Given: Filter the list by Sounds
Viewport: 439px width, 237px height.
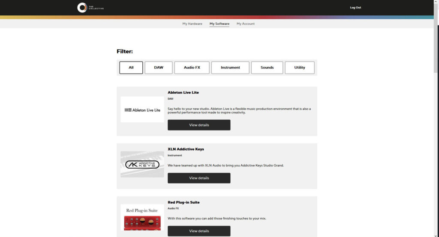Looking at the screenshot, I should (267, 68).
